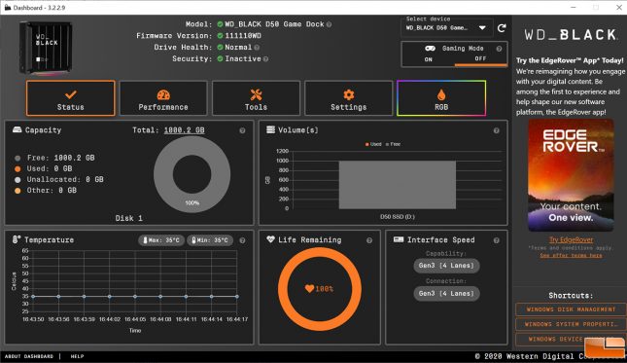Click the EdgeRover ad banner image
Screen dimensions: 627x363
(571, 175)
